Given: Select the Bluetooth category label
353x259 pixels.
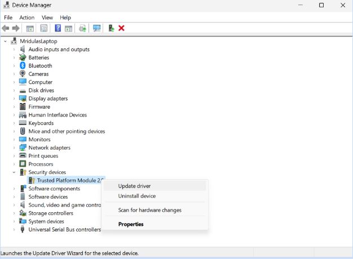Looking at the screenshot, I should 40,66.
